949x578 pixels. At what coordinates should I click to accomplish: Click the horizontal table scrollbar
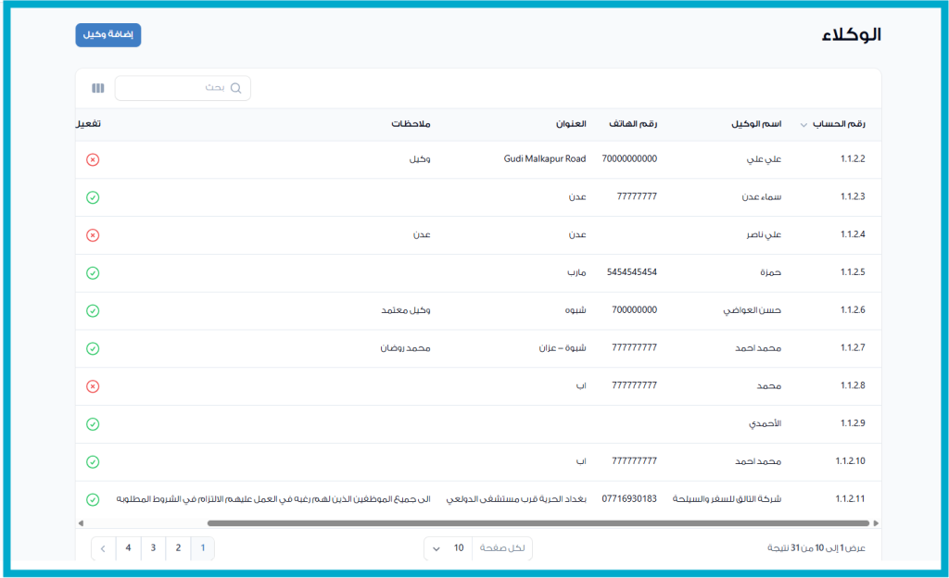(538, 523)
